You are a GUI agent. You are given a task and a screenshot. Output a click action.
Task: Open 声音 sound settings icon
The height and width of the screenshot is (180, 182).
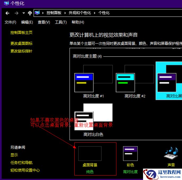(x=171, y=154)
